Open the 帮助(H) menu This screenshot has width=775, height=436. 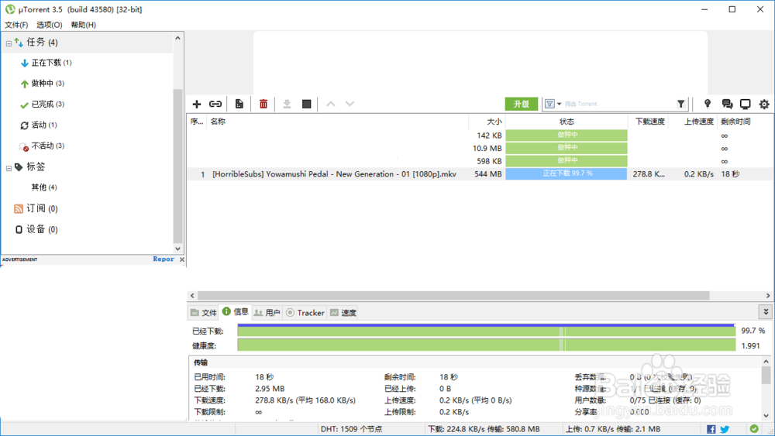pyautogui.click(x=84, y=25)
